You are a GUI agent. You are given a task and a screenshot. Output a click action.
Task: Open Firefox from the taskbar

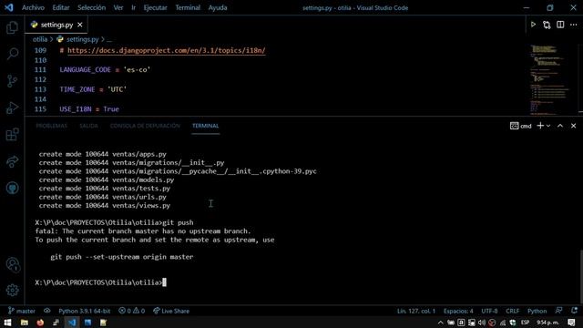pos(40,323)
